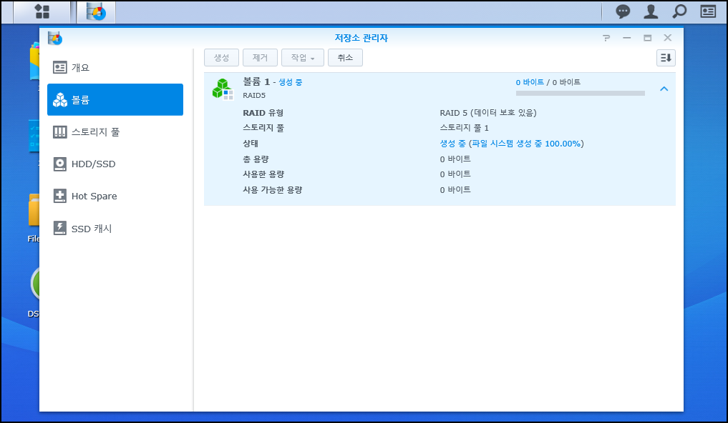
Task: Open the notifications chat bubble icon
Action: pos(623,11)
